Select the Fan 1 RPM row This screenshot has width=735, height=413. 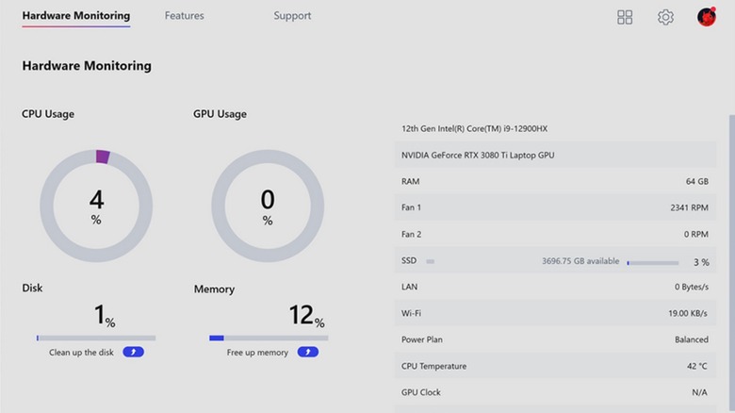click(555, 207)
